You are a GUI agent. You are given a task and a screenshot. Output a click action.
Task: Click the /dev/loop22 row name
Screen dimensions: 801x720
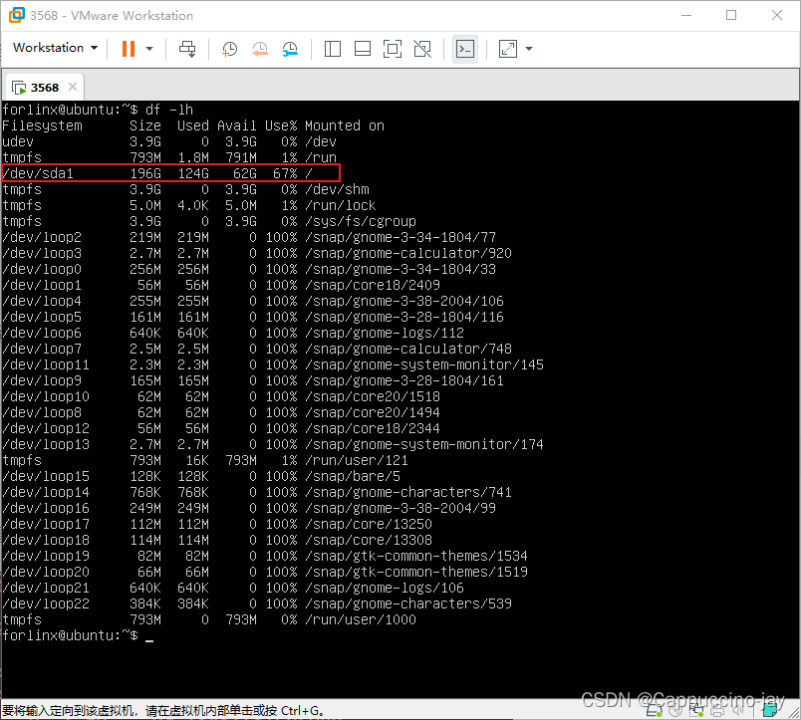pos(46,604)
